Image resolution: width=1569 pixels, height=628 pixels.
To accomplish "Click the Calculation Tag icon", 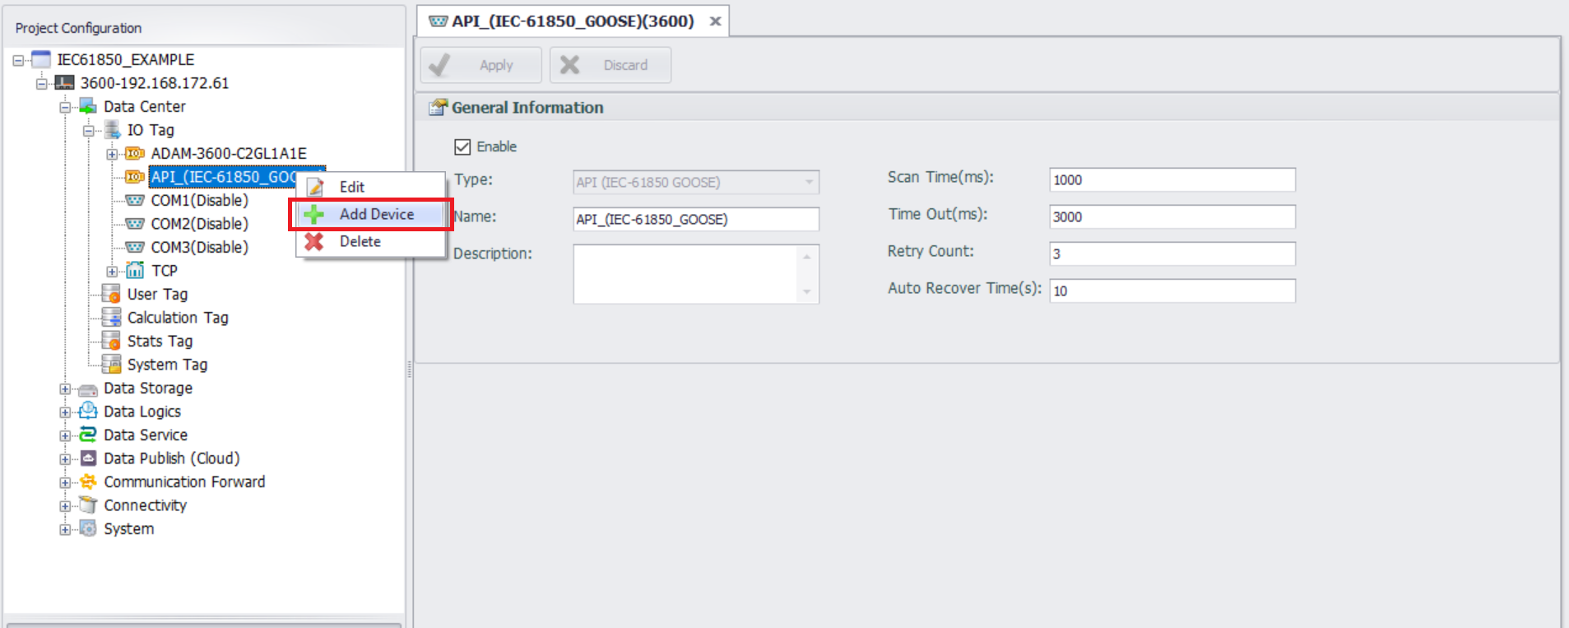I will coord(111,318).
